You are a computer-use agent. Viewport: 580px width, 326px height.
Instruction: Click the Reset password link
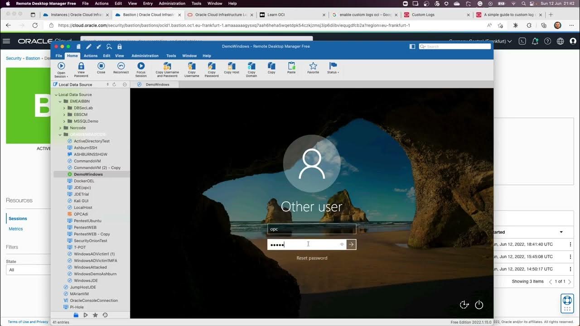click(312, 258)
